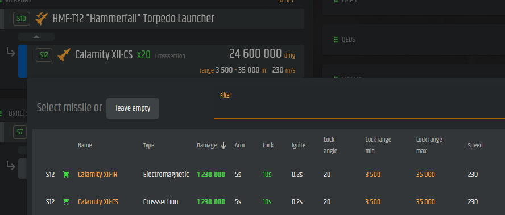Click the S7 turret size badge

click(20, 132)
